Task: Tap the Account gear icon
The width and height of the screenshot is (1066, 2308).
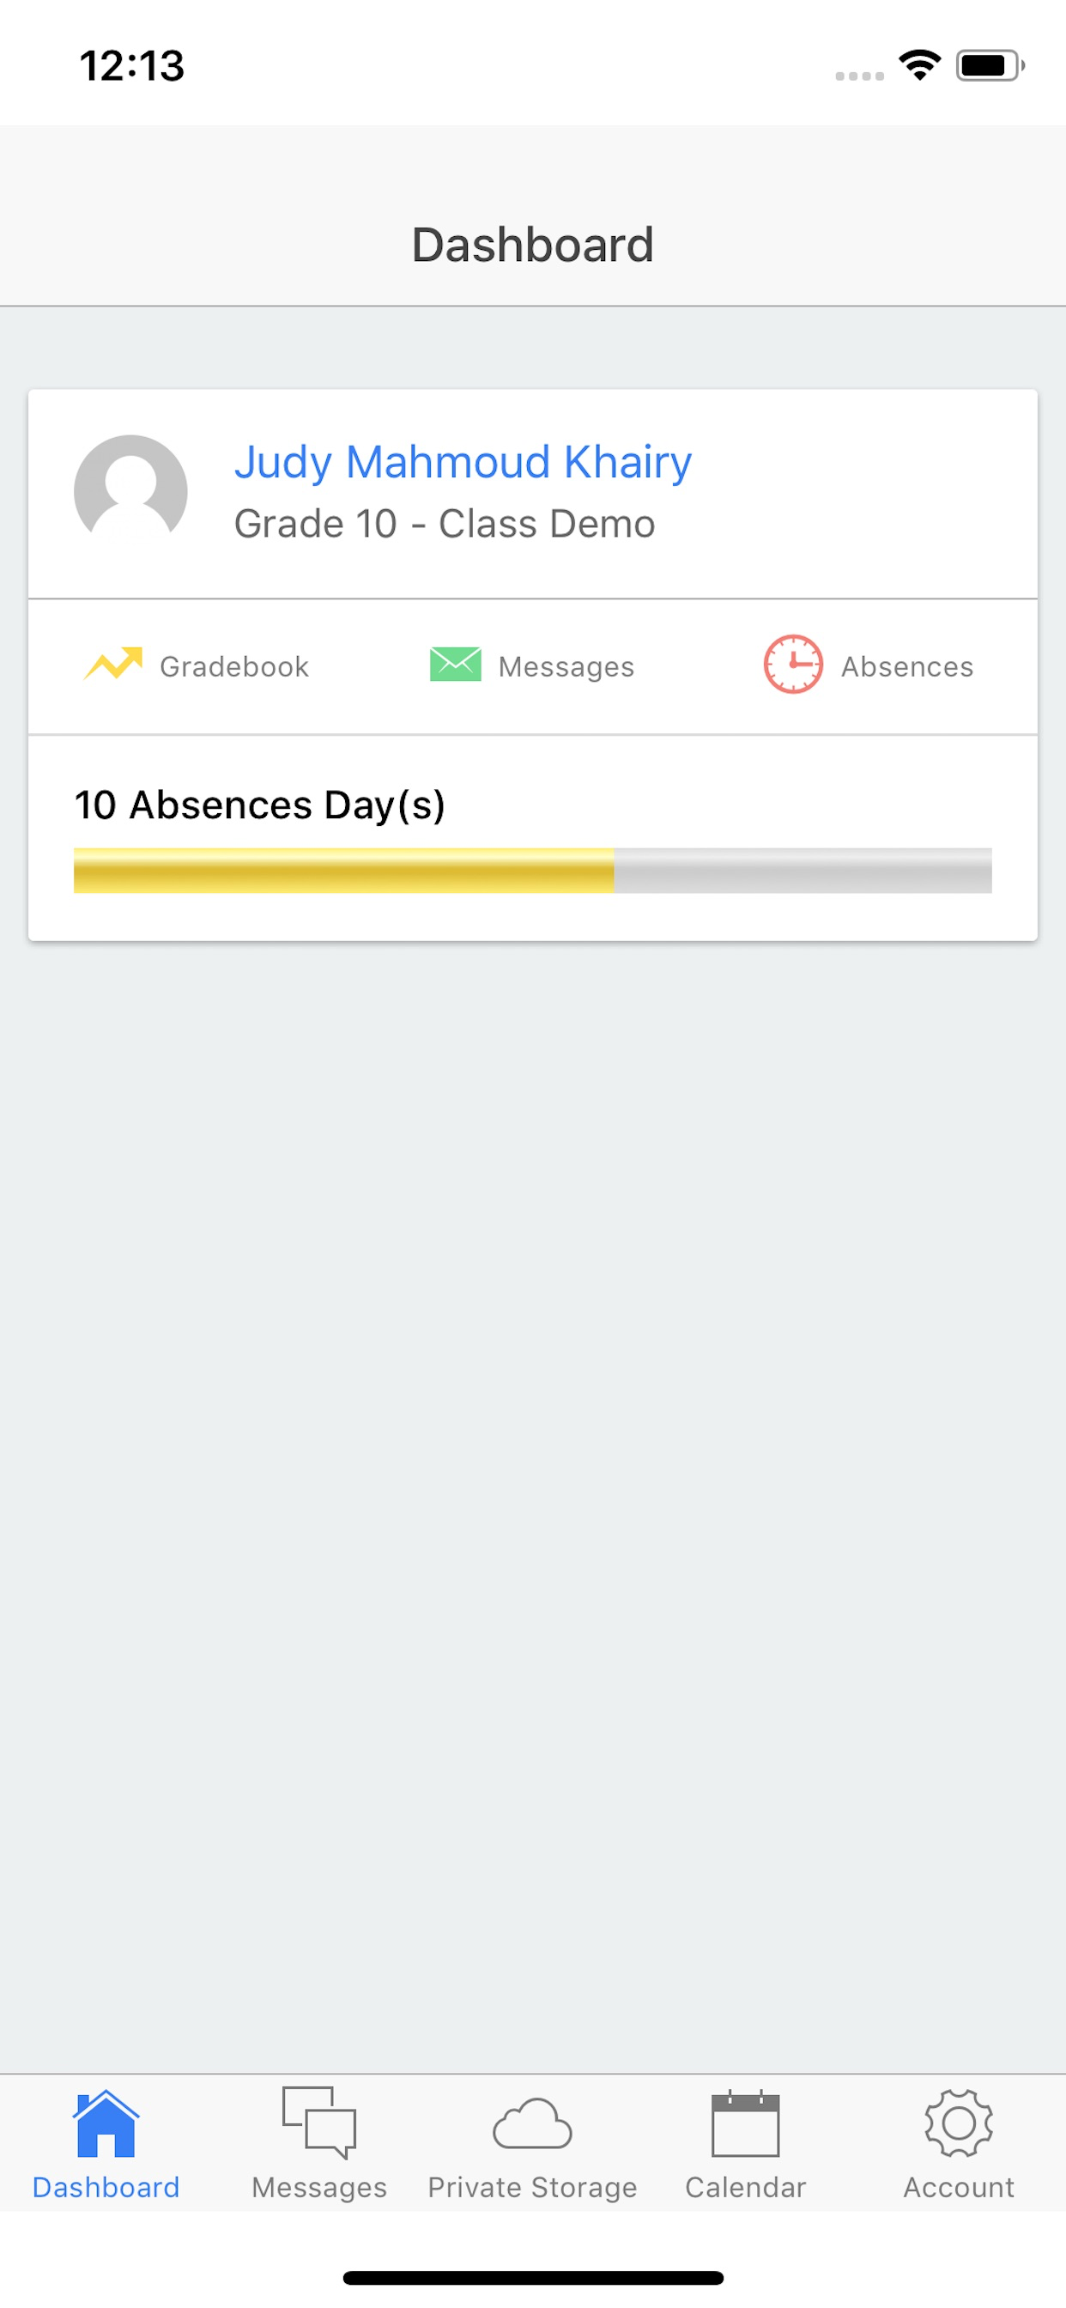Action: 959,2123
